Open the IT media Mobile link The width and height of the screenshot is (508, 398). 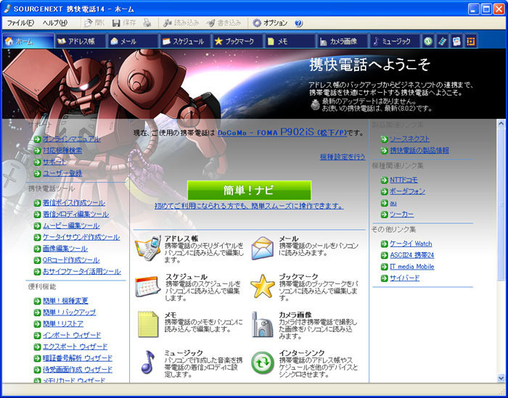click(x=412, y=267)
